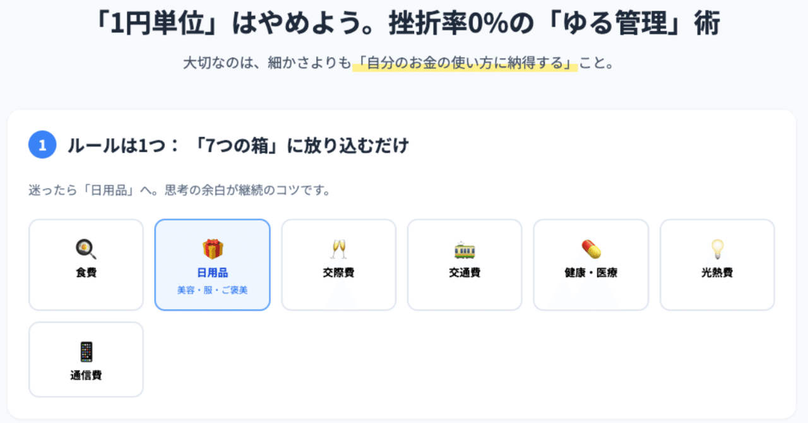Click the heading ルールは1つ：7つの箱
Image resolution: width=808 pixels, height=423 pixels.
click(x=239, y=145)
